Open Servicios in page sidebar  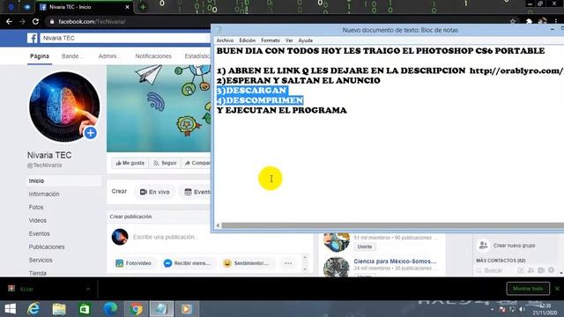point(41,261)
